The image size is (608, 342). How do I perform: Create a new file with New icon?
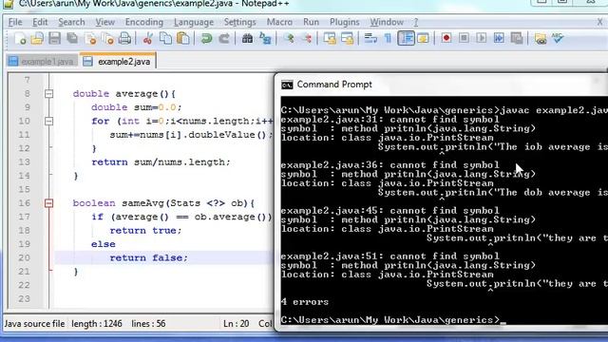(x=20, y=38)
